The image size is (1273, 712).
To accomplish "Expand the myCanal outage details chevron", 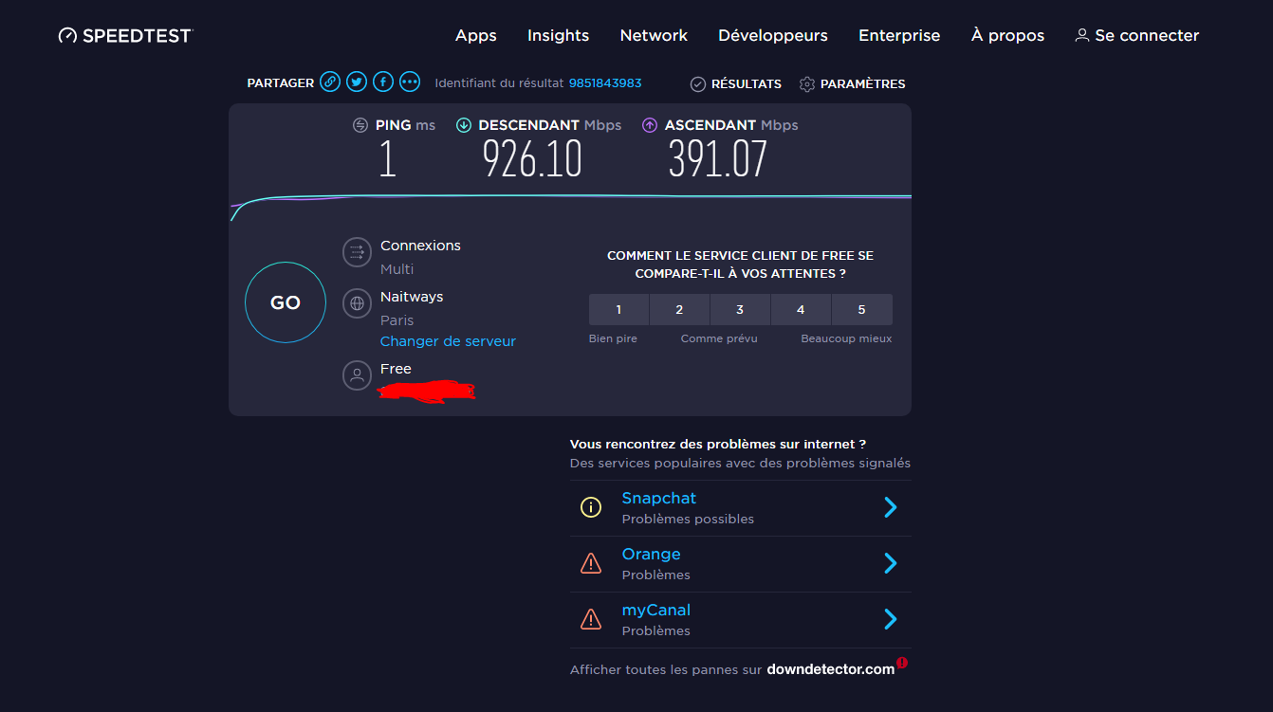I will tap(891, 619).
